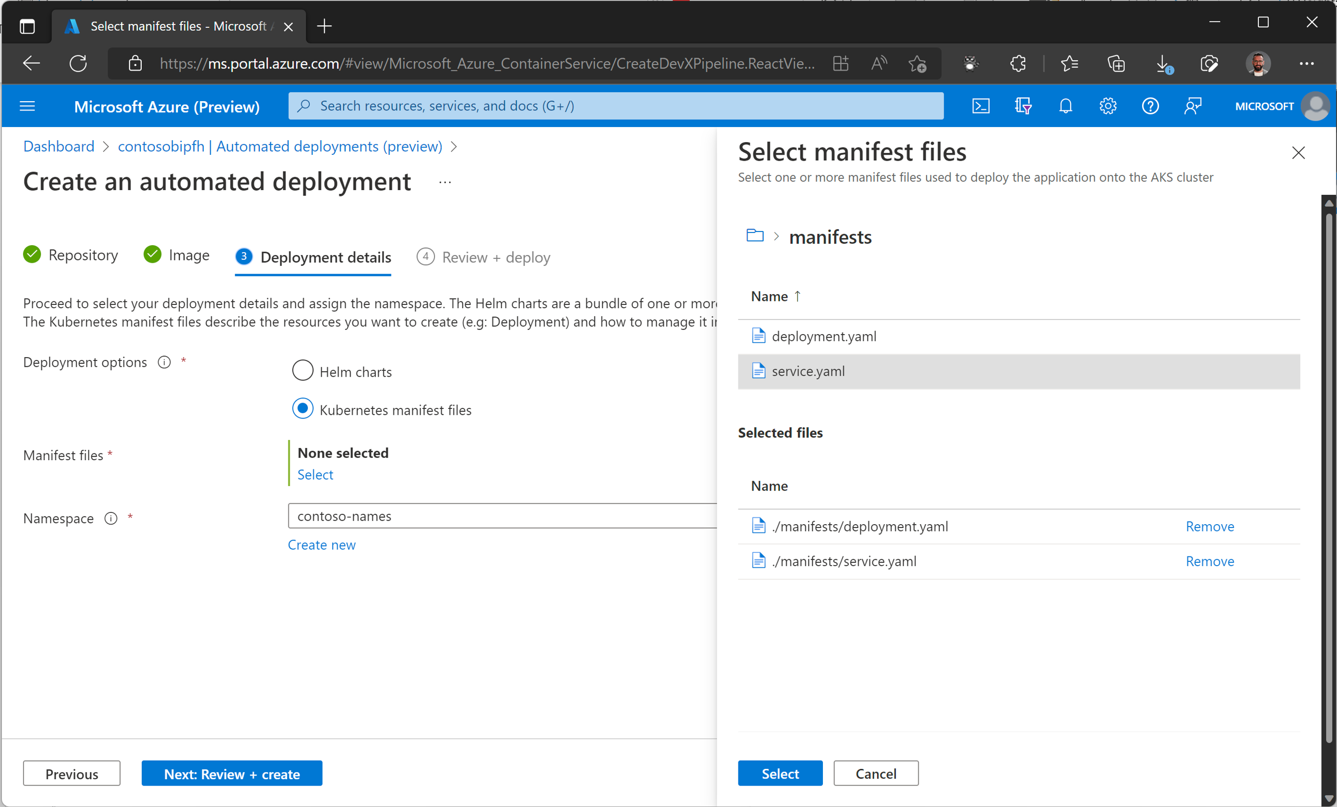Click the browser address bar URL

[x=487, y=64]
